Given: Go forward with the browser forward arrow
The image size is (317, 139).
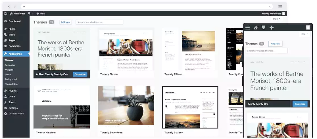Looking at the screenshot, I should pyautogui.click(x=14, y=7).
